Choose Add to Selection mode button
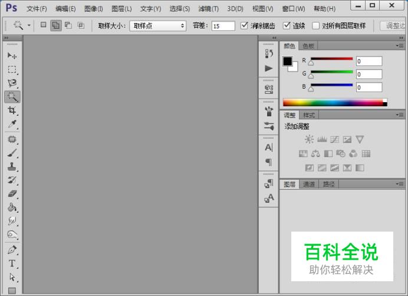Image resolution: width=408 pixels, height=296 pixels. click(x=55, y=25)
